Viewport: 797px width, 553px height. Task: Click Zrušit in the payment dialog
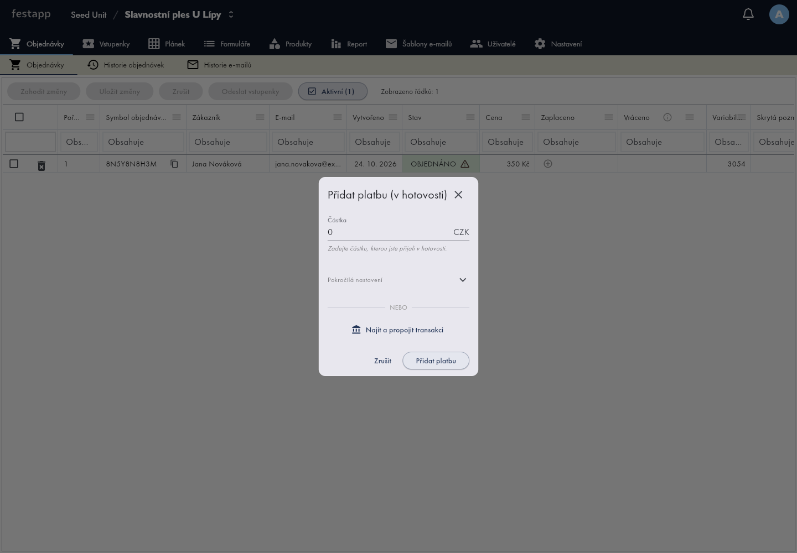pyautogui.click(x=382, y=361)
